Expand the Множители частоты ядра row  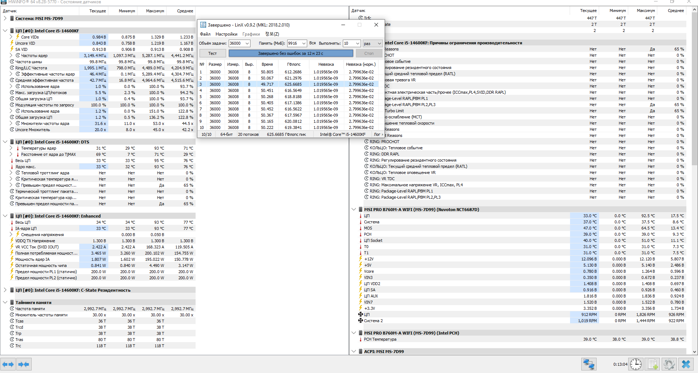(11, 123)
